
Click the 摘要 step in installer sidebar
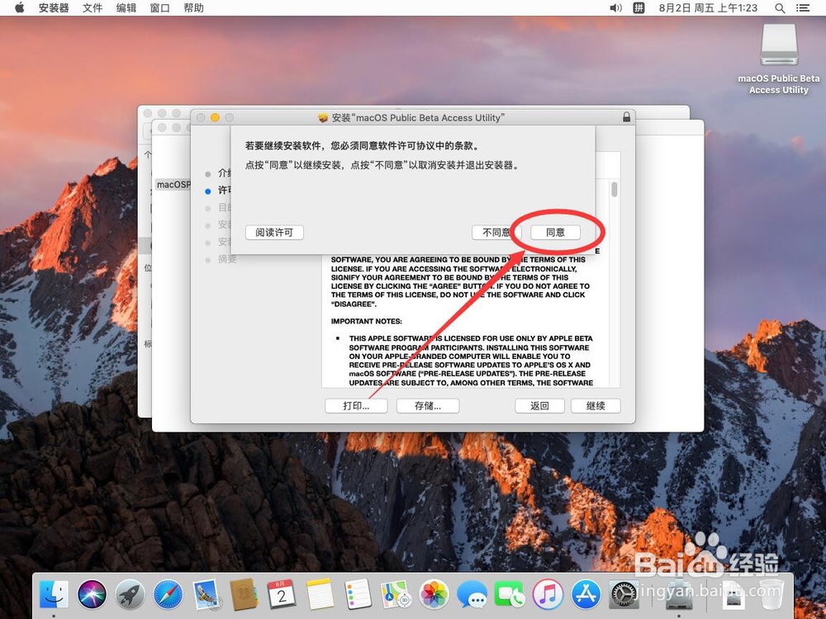pyautogui.click(x=227, y=259)
